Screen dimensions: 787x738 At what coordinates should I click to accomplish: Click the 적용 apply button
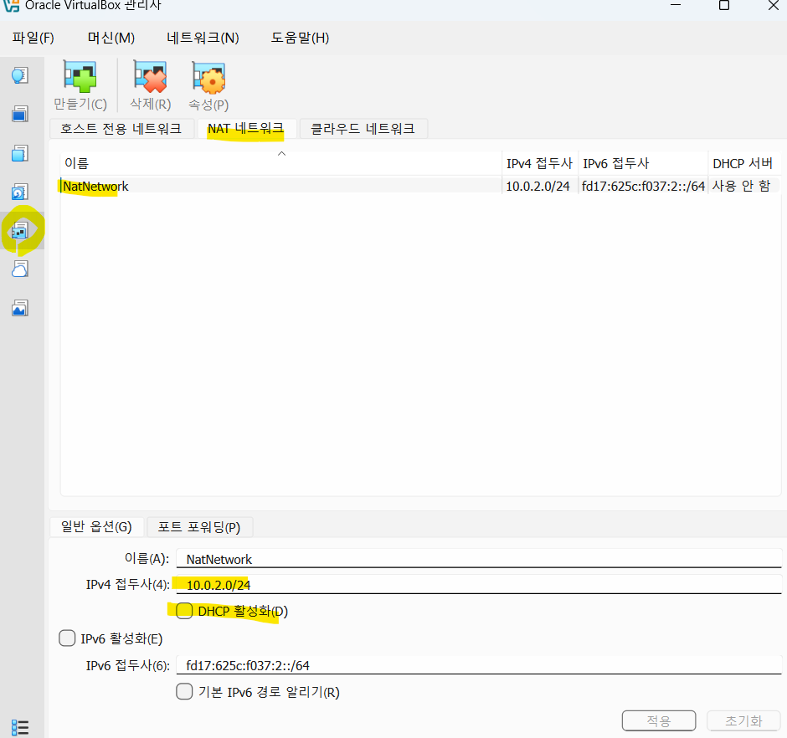click(659, 721)
